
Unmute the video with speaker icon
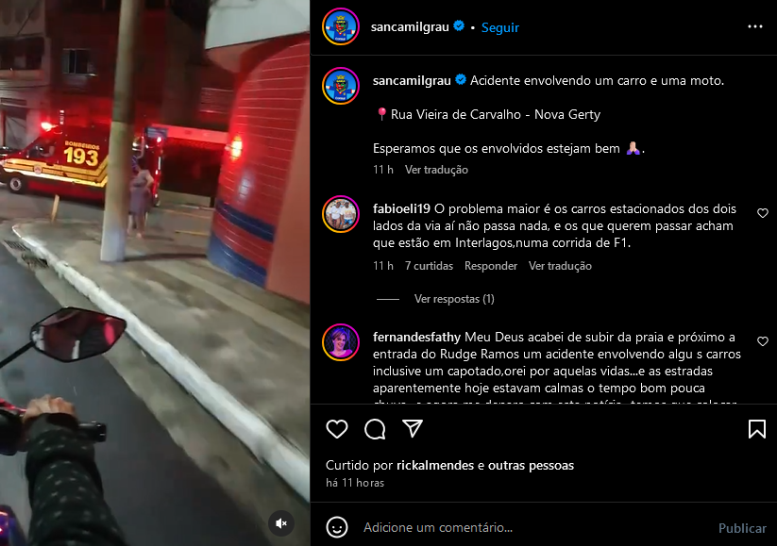pyautogui.click(x=281, y=523)
